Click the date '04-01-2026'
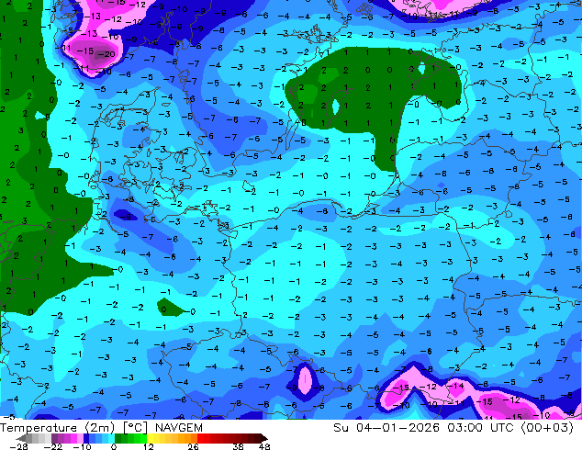 (397, 428)
